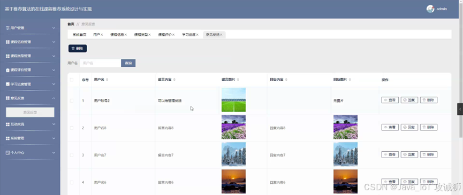Click 删除 for row 用户名8

(429, 127)
